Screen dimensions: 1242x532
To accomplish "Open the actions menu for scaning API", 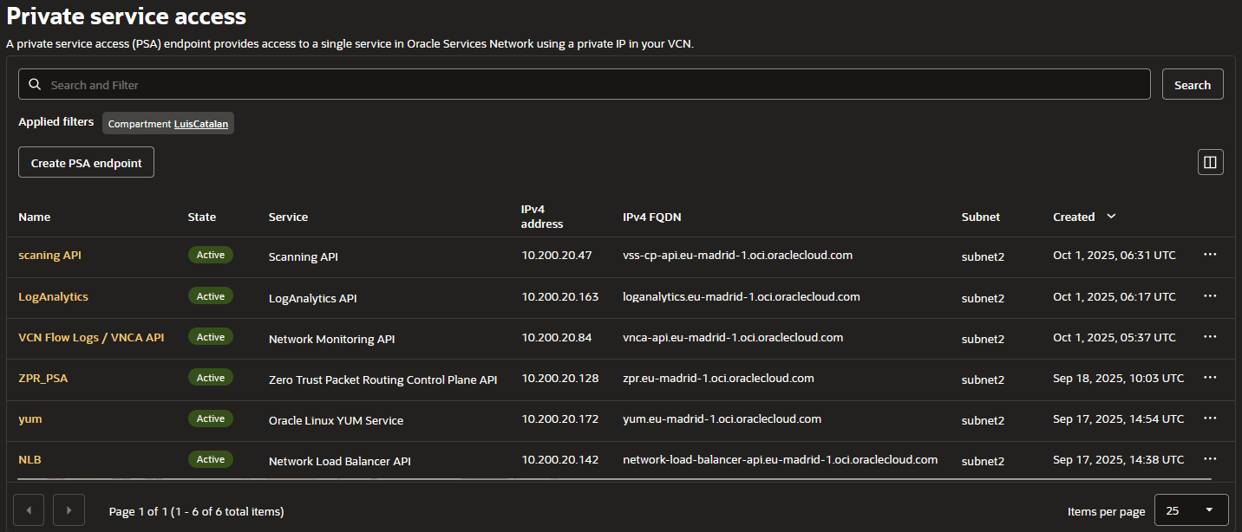I will [x=1210, y=255].
